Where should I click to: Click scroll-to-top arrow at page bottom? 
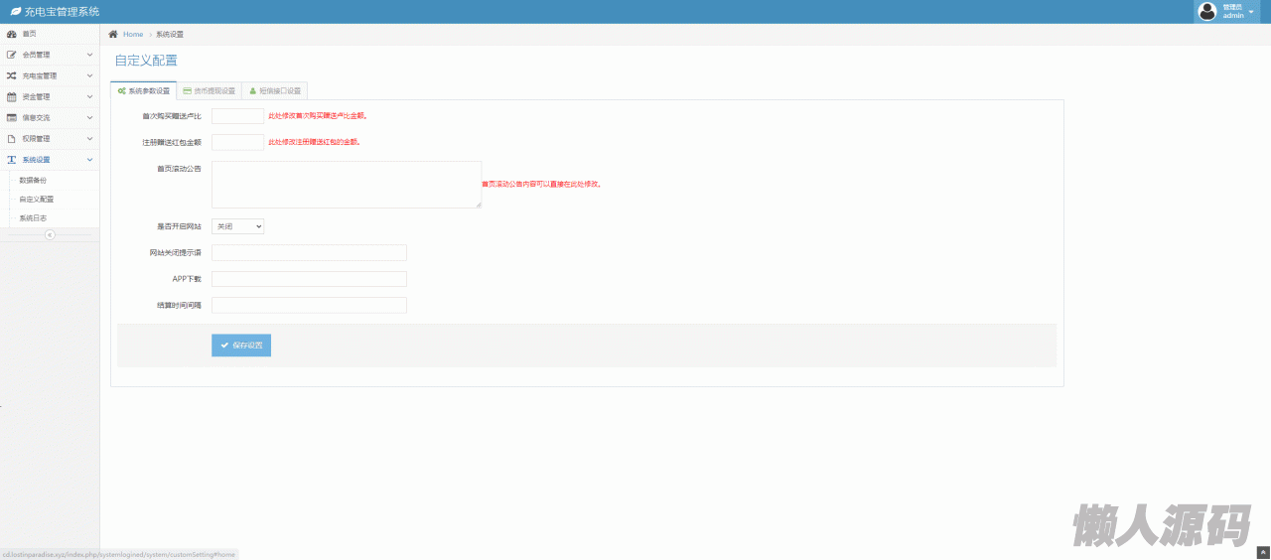(x=1263, y=552)
